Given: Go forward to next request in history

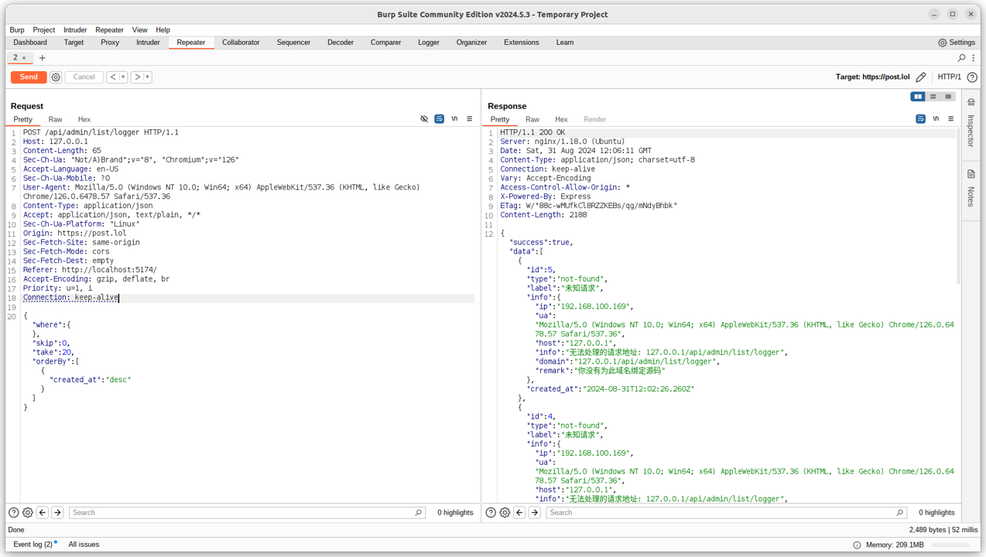Looking at the screenshot, I should [x=137, y=77].
